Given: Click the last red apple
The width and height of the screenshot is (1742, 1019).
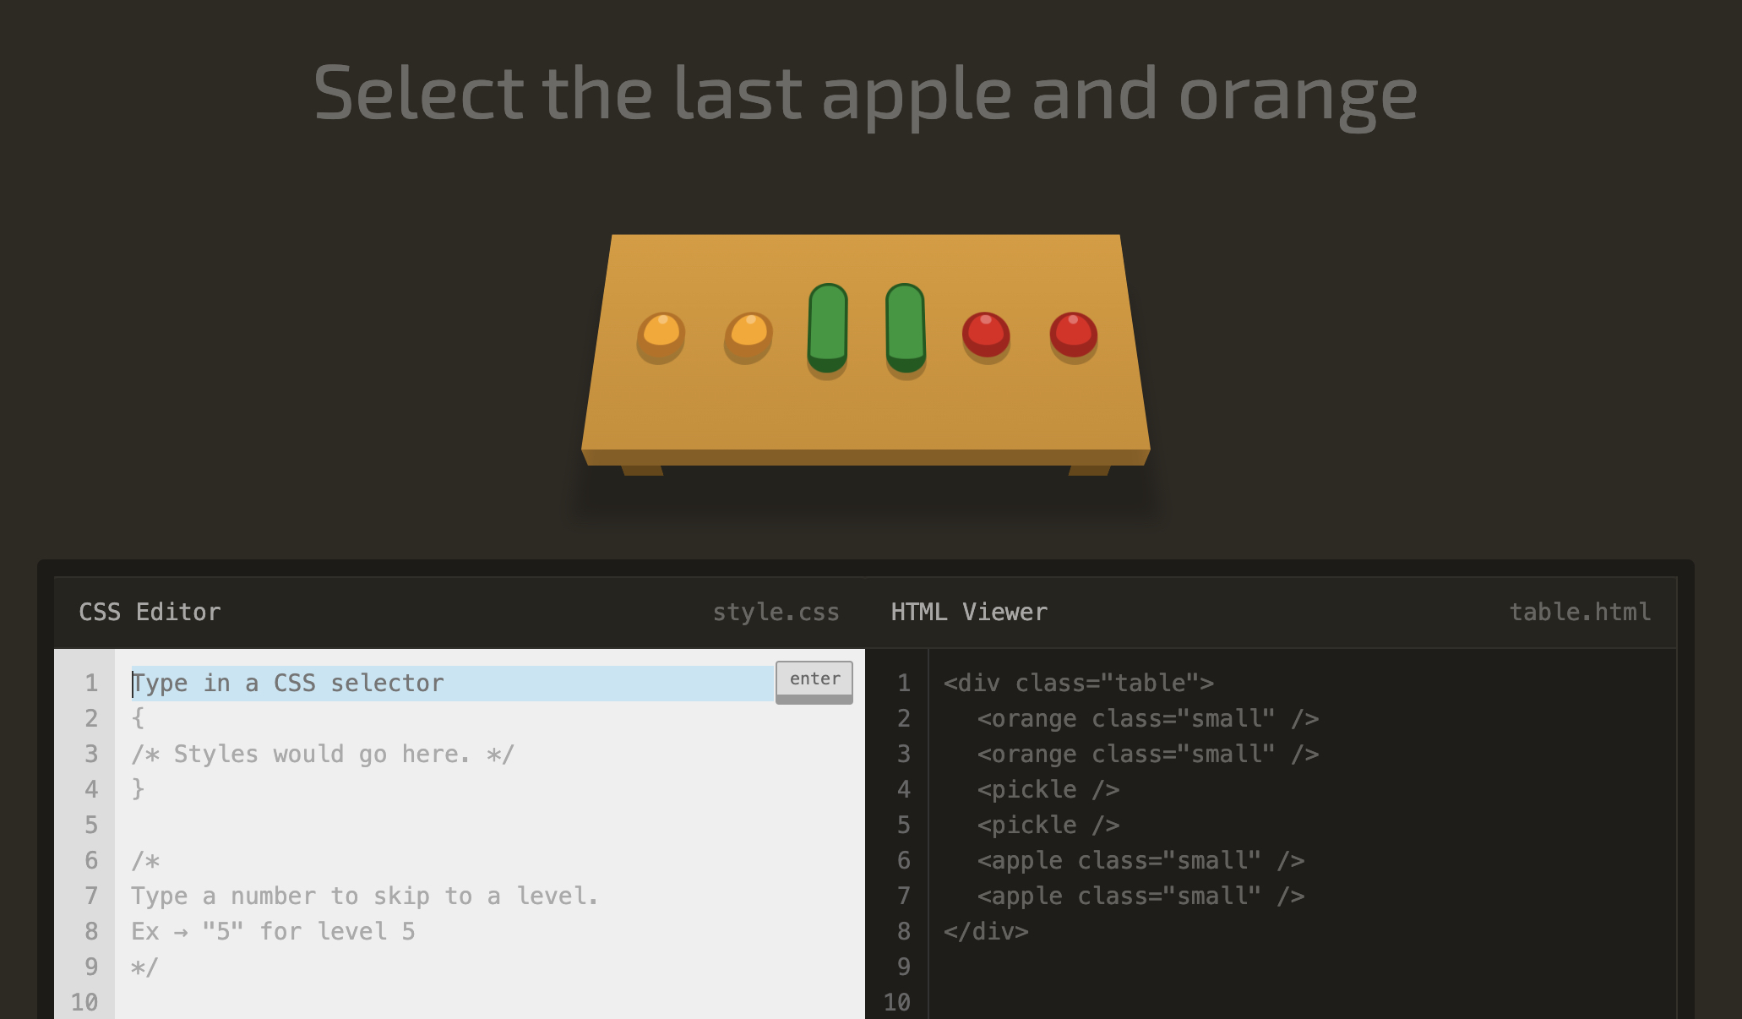Looking at the screenshot, I should pos(1073,335).
